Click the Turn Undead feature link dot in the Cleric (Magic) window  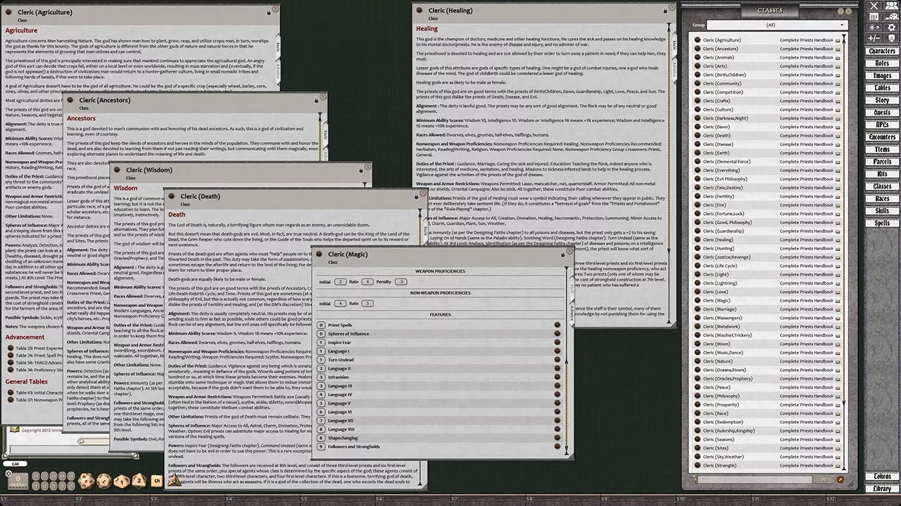click(x=557, y=360)
